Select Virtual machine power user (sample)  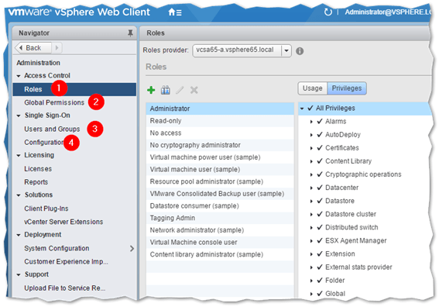pyautogui.click(x=220, y=157)
